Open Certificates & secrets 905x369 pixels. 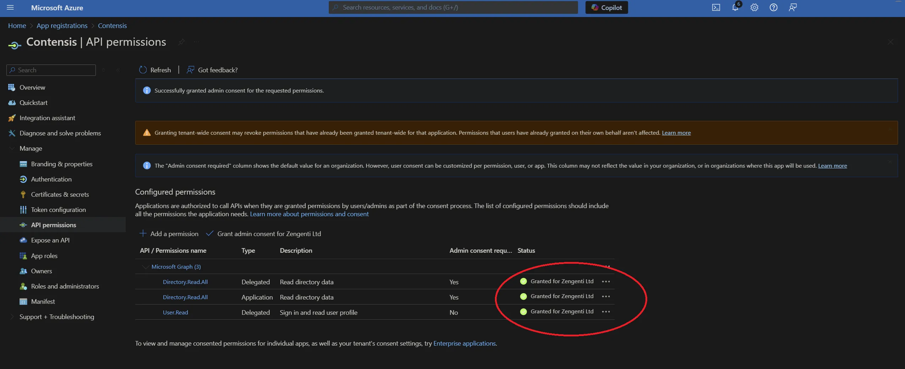[60, 194]
